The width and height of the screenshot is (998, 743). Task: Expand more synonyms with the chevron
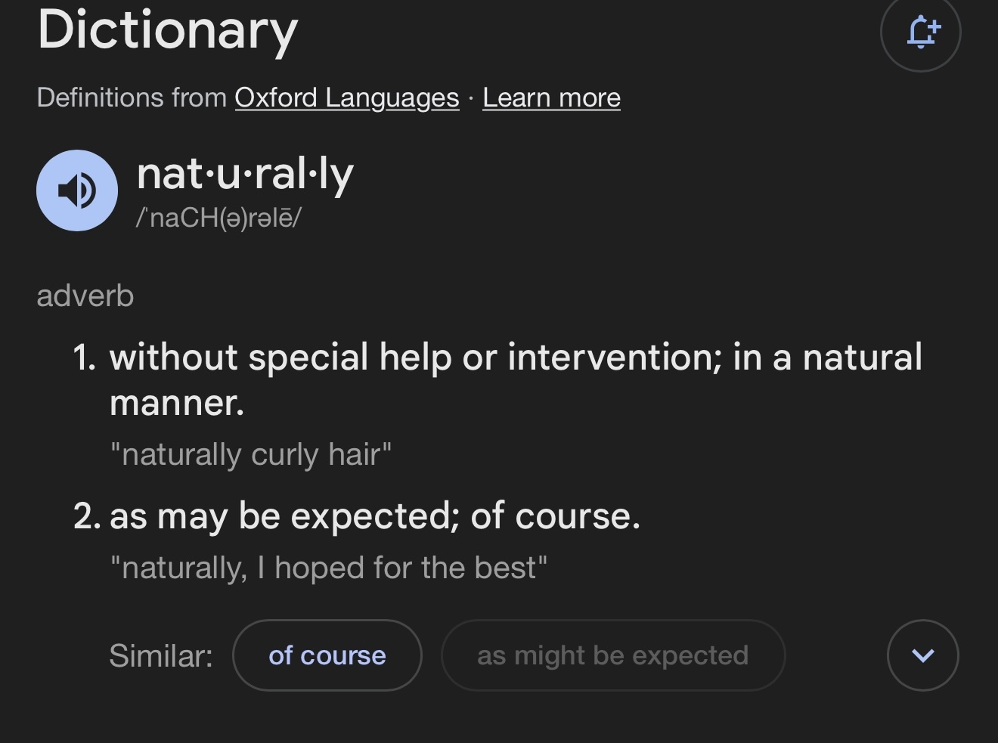[923, 655]
